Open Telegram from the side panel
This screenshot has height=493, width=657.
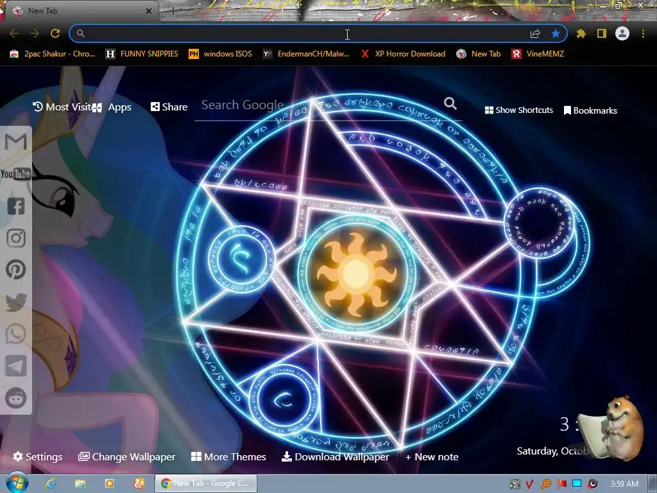coord(16,365)
